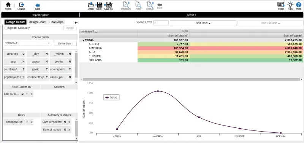Open the Tips lightbulb icon
The height and width of the screenshot is (143, 304).
[290, 5]
